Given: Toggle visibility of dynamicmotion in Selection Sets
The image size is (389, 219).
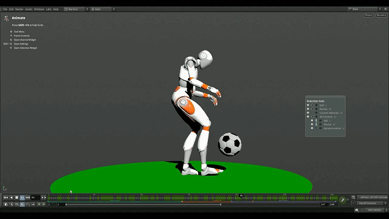Looking at the screenshot, I should tap(312, 128).
